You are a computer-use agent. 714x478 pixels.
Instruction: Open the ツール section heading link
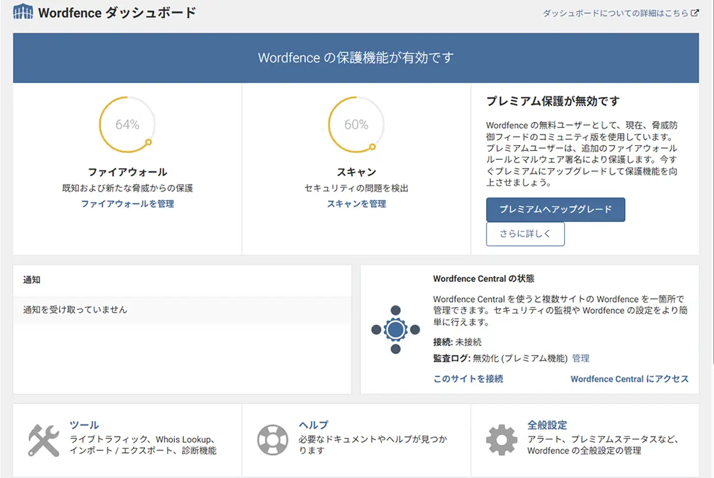point(84,425)
